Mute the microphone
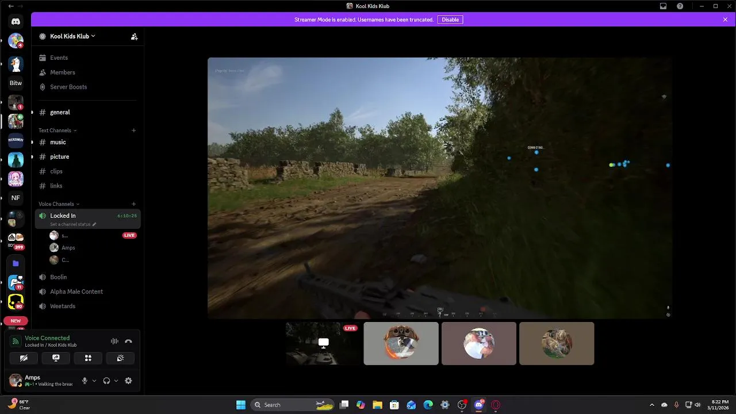The height and width of the screenshot is (414, 736). [x=85, y=381]
